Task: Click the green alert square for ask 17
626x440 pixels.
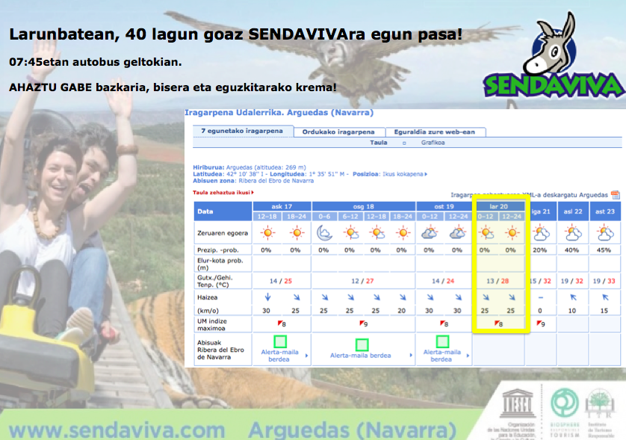Action: tap(280, 342)
